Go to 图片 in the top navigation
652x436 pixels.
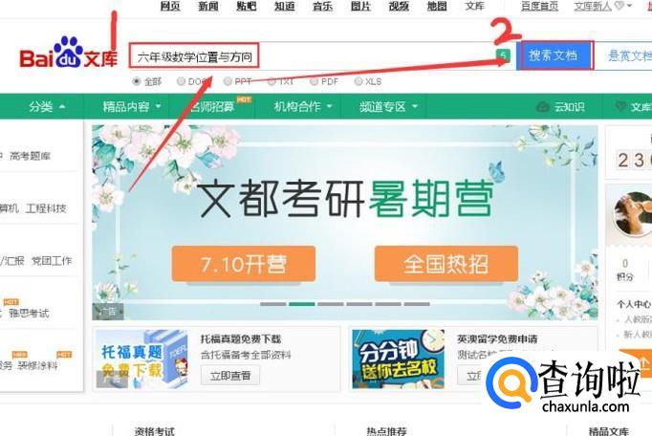360,6
